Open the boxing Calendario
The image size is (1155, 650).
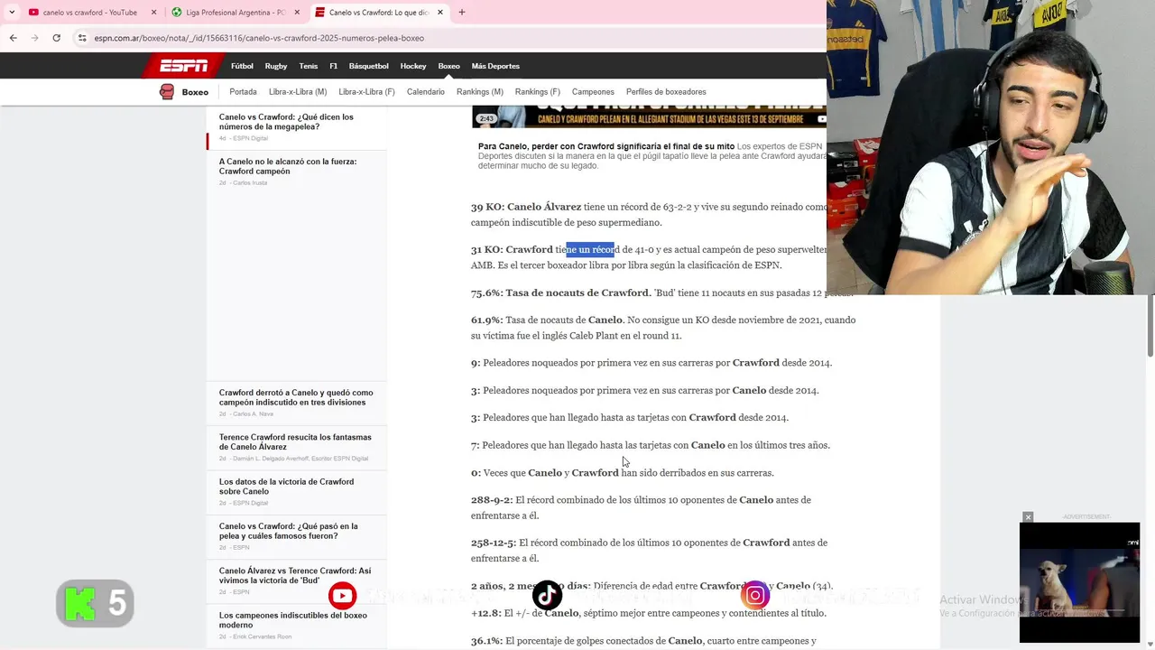coord(426,92)
